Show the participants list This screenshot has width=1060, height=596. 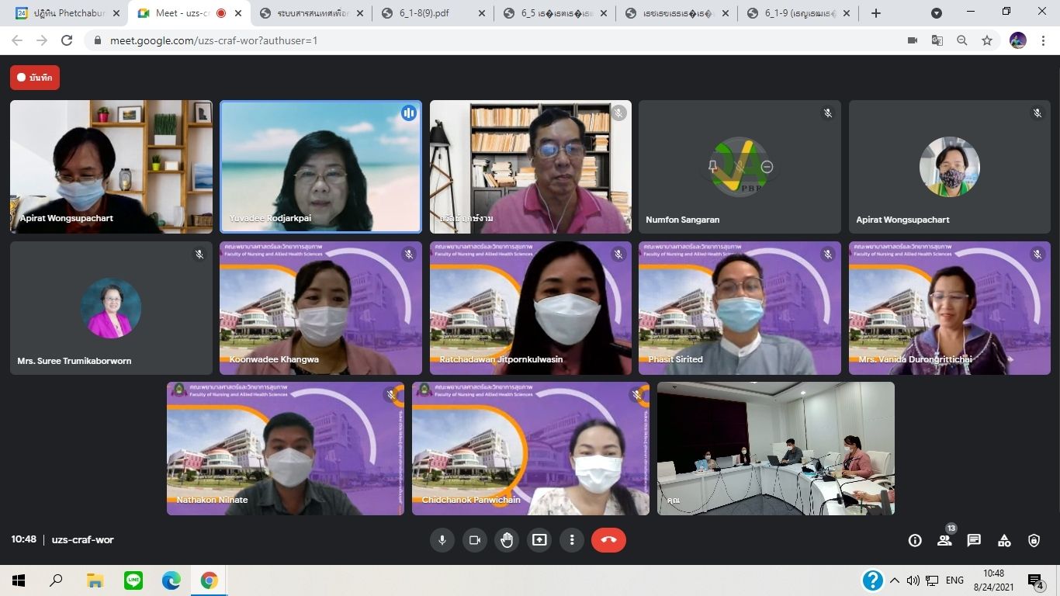click(944, 540)
